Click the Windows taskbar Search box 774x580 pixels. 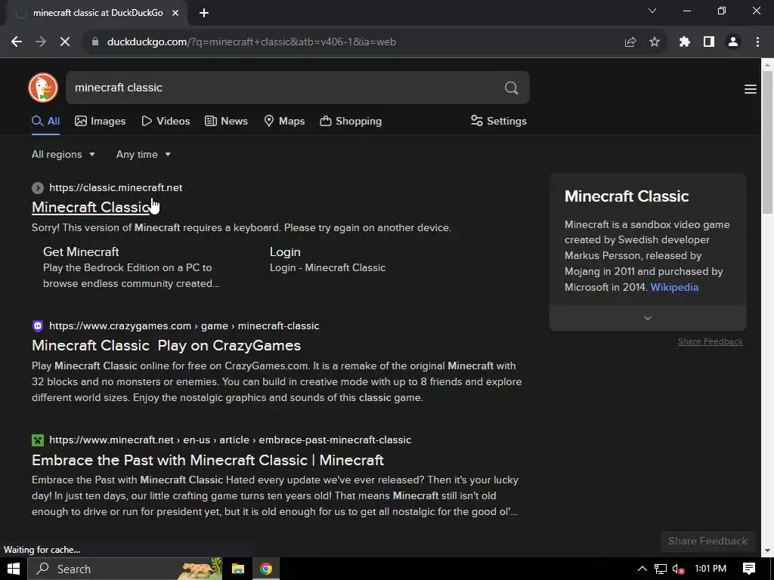point(125,569)
